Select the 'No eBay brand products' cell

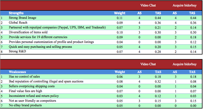tap(25, 106)
